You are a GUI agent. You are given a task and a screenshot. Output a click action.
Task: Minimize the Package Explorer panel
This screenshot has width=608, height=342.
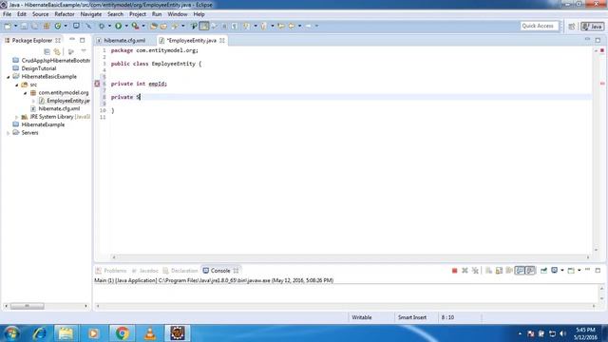tap(72, 40)
